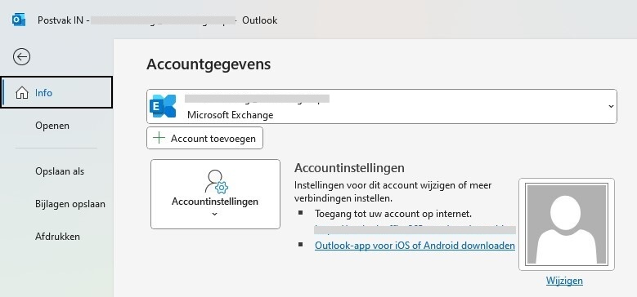Screen dimensions: 637x297
Task: Click the profile picture placeholder
Action: pyautogui.click(x=567, y=224)
